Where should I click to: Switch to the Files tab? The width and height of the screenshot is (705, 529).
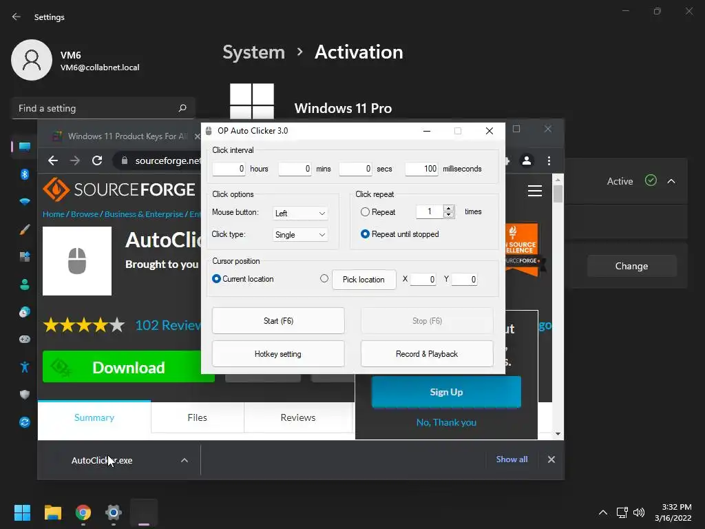(x=198, y=417)
